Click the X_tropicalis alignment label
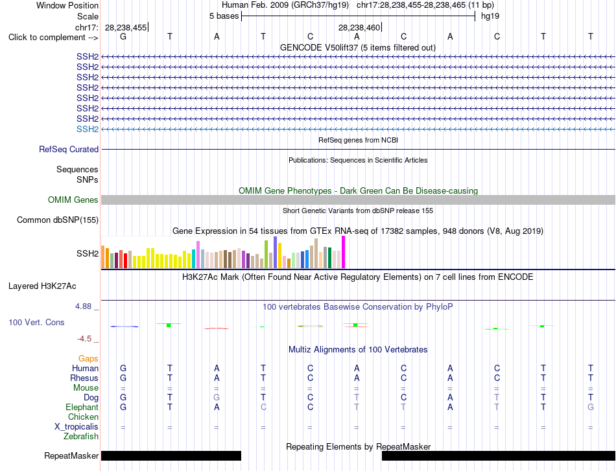This screenshot has height=471, width=616. 77,427
